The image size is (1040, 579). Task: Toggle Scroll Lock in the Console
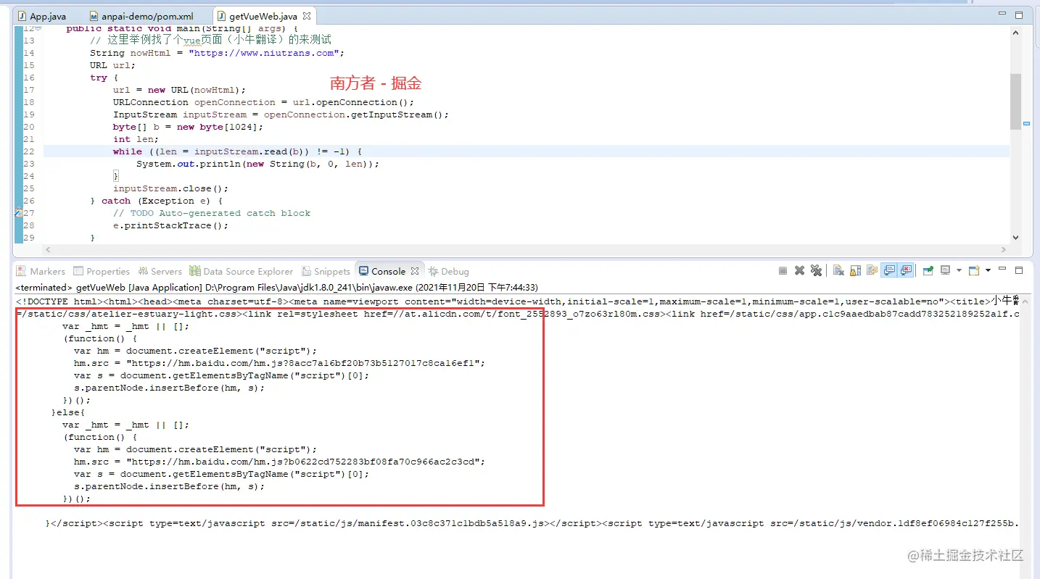pyautogui.click(x=855, y=271)
